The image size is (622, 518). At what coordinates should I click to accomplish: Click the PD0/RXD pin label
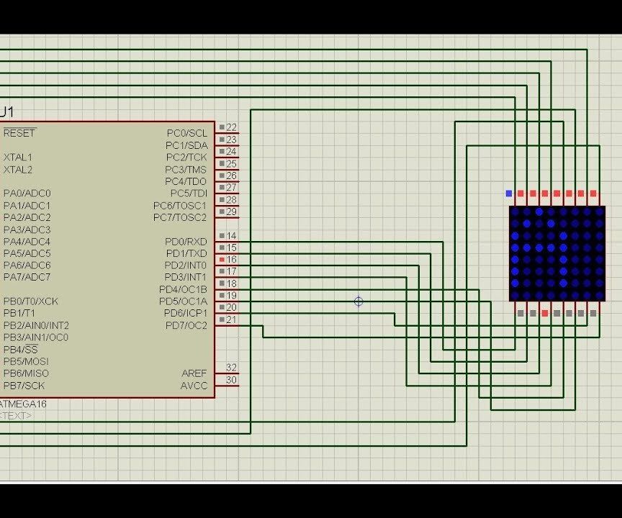point(186,241)
